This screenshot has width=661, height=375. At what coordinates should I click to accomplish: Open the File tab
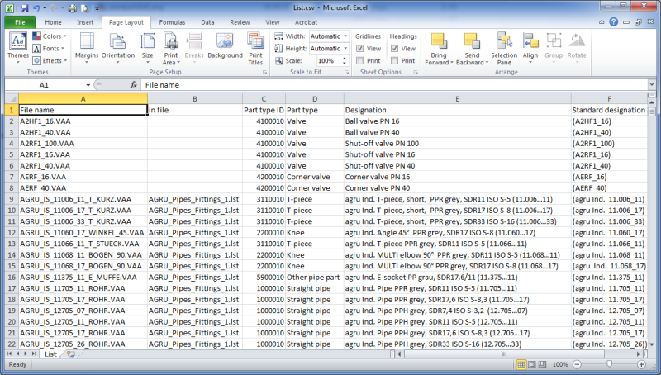click(x=19, y=22)
